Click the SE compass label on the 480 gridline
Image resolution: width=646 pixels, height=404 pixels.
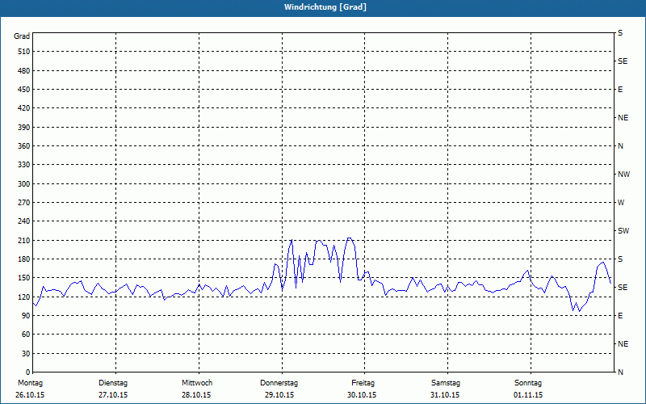623,61
